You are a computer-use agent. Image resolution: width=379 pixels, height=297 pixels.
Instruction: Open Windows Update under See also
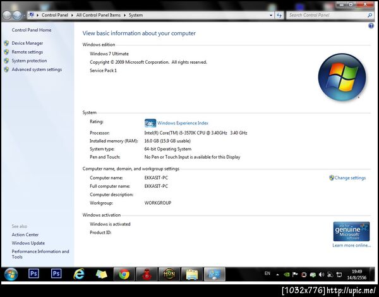point(28,243)
